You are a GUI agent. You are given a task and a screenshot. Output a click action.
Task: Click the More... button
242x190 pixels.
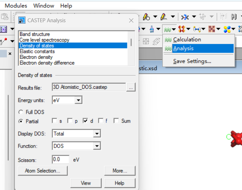pos(120,171)
